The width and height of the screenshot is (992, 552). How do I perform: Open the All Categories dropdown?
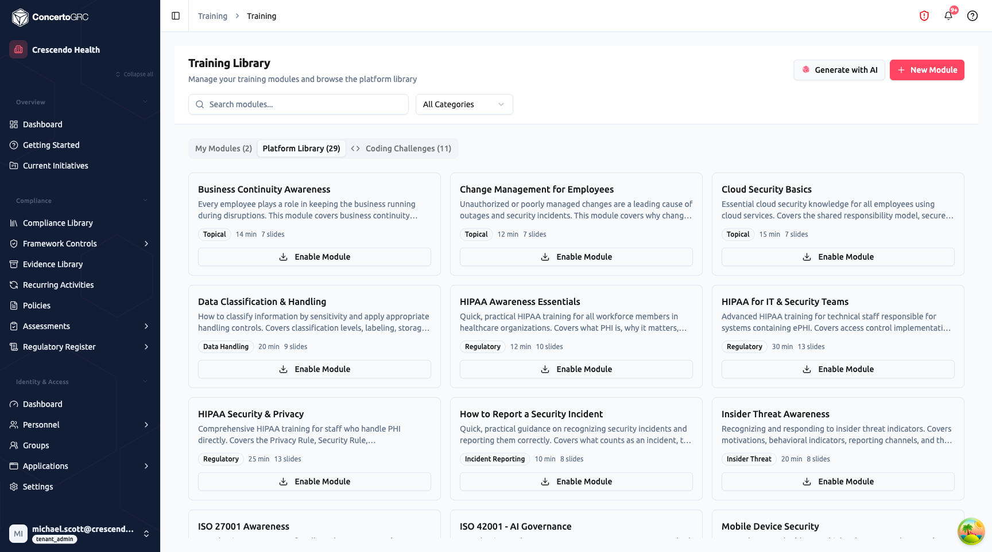tap(464, 104)
